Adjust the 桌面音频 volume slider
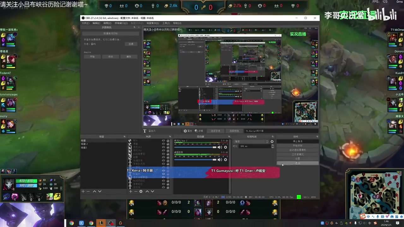The width and height of the screenshot is (404, 227). click(195, 160)
